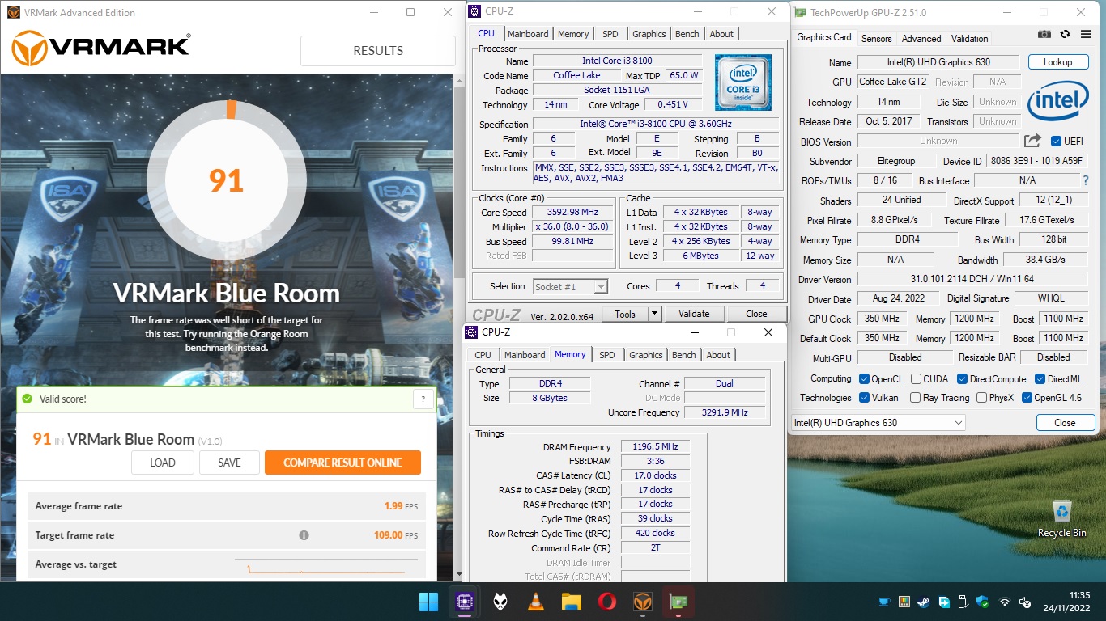Click the muted volume tray icon

(1024, 602)
